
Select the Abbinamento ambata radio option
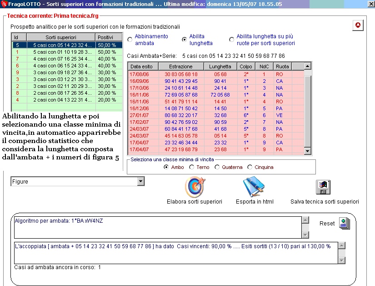click(x=130, y=40)
